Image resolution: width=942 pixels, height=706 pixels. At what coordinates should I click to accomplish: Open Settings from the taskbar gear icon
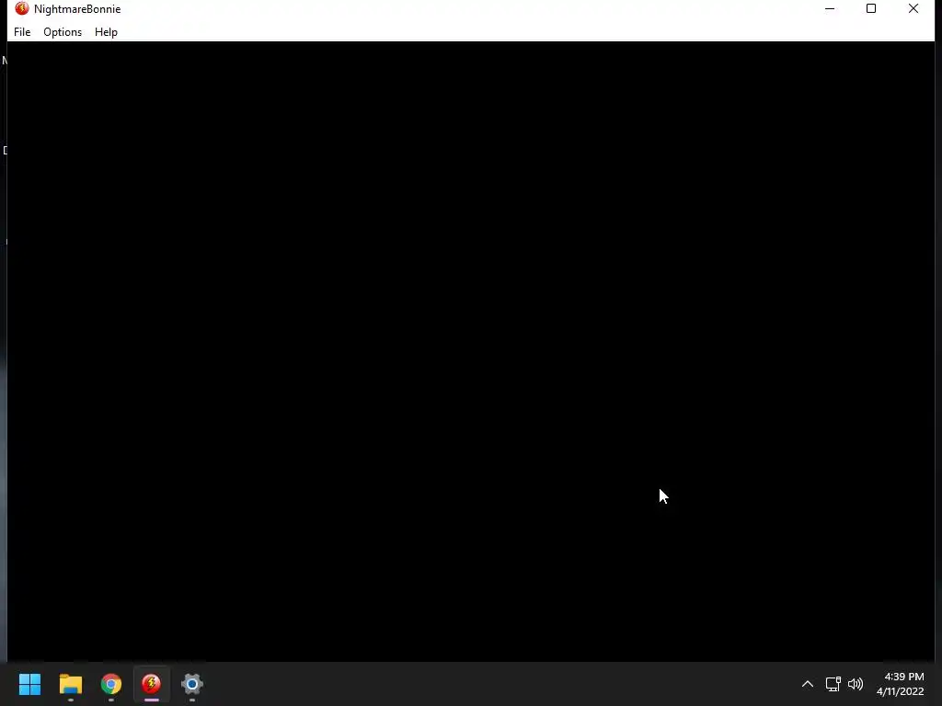point(192,684)
